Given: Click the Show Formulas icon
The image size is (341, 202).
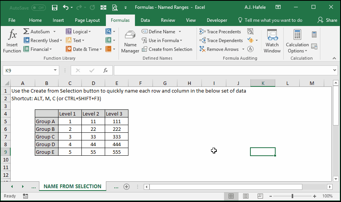Looking at the screenshot, I should point(250,31).
